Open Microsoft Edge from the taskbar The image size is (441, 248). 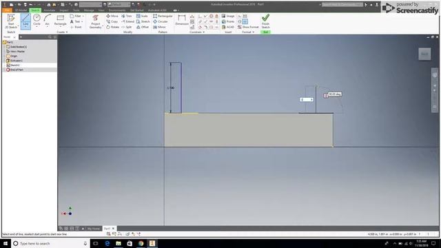[107, 243]
